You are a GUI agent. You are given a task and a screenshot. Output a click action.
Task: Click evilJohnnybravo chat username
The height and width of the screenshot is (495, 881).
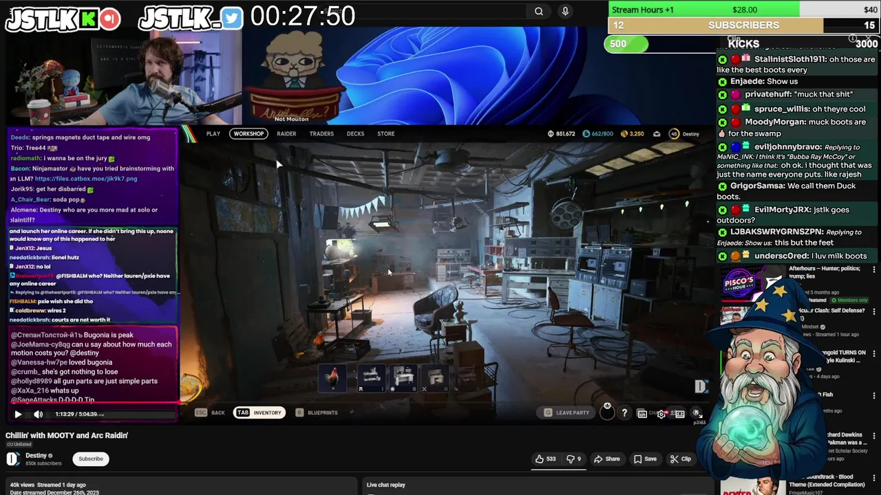coord(787,147)
